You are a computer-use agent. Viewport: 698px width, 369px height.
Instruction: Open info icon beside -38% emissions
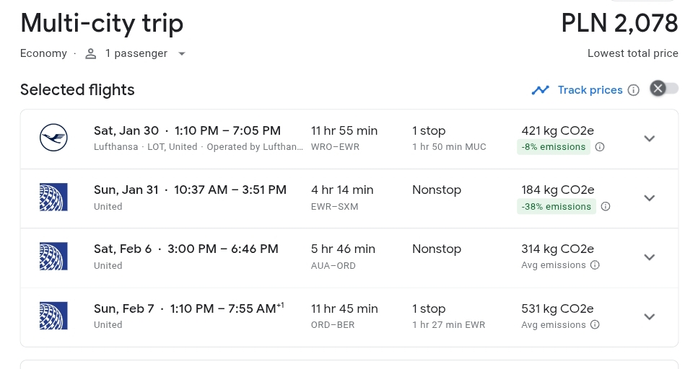[606, 206]
